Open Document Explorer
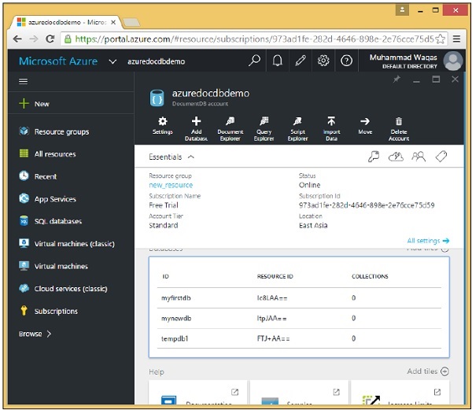This screenshot has height=410, width=472. 230,125
